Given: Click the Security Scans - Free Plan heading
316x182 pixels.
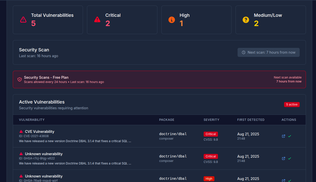Looking at the screenshot, I should 46,77.
